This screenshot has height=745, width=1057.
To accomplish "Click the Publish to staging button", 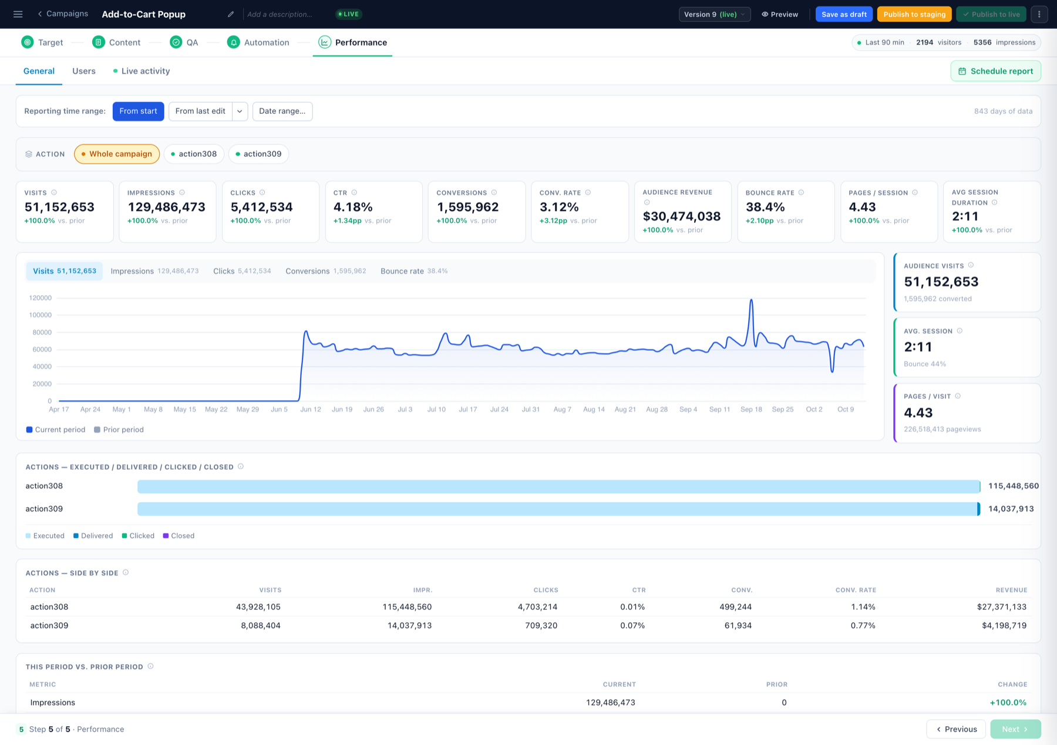I will click(x=914, y=14).
